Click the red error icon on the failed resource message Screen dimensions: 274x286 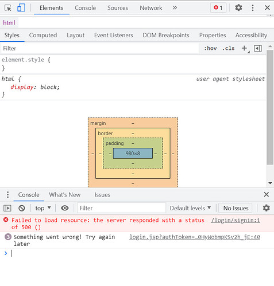[6, 220]
